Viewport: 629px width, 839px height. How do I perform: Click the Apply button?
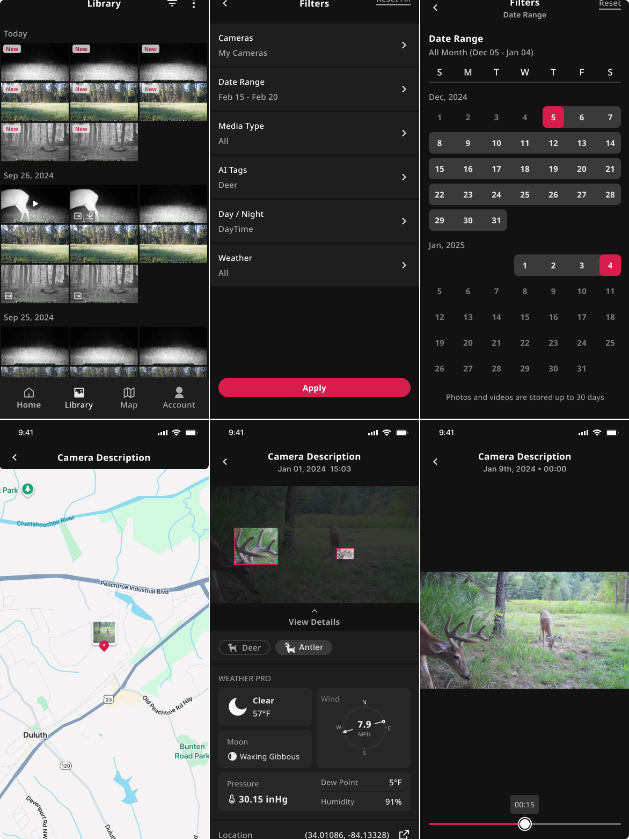point(314,388)
